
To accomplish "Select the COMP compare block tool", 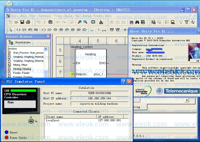I will [118, 30].
